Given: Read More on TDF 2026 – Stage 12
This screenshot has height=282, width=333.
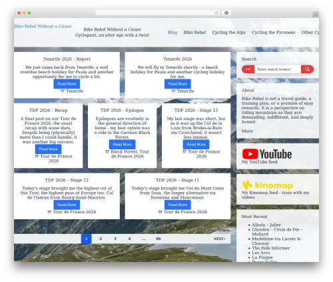Looking at the screenshot, I should pos(67,205).
